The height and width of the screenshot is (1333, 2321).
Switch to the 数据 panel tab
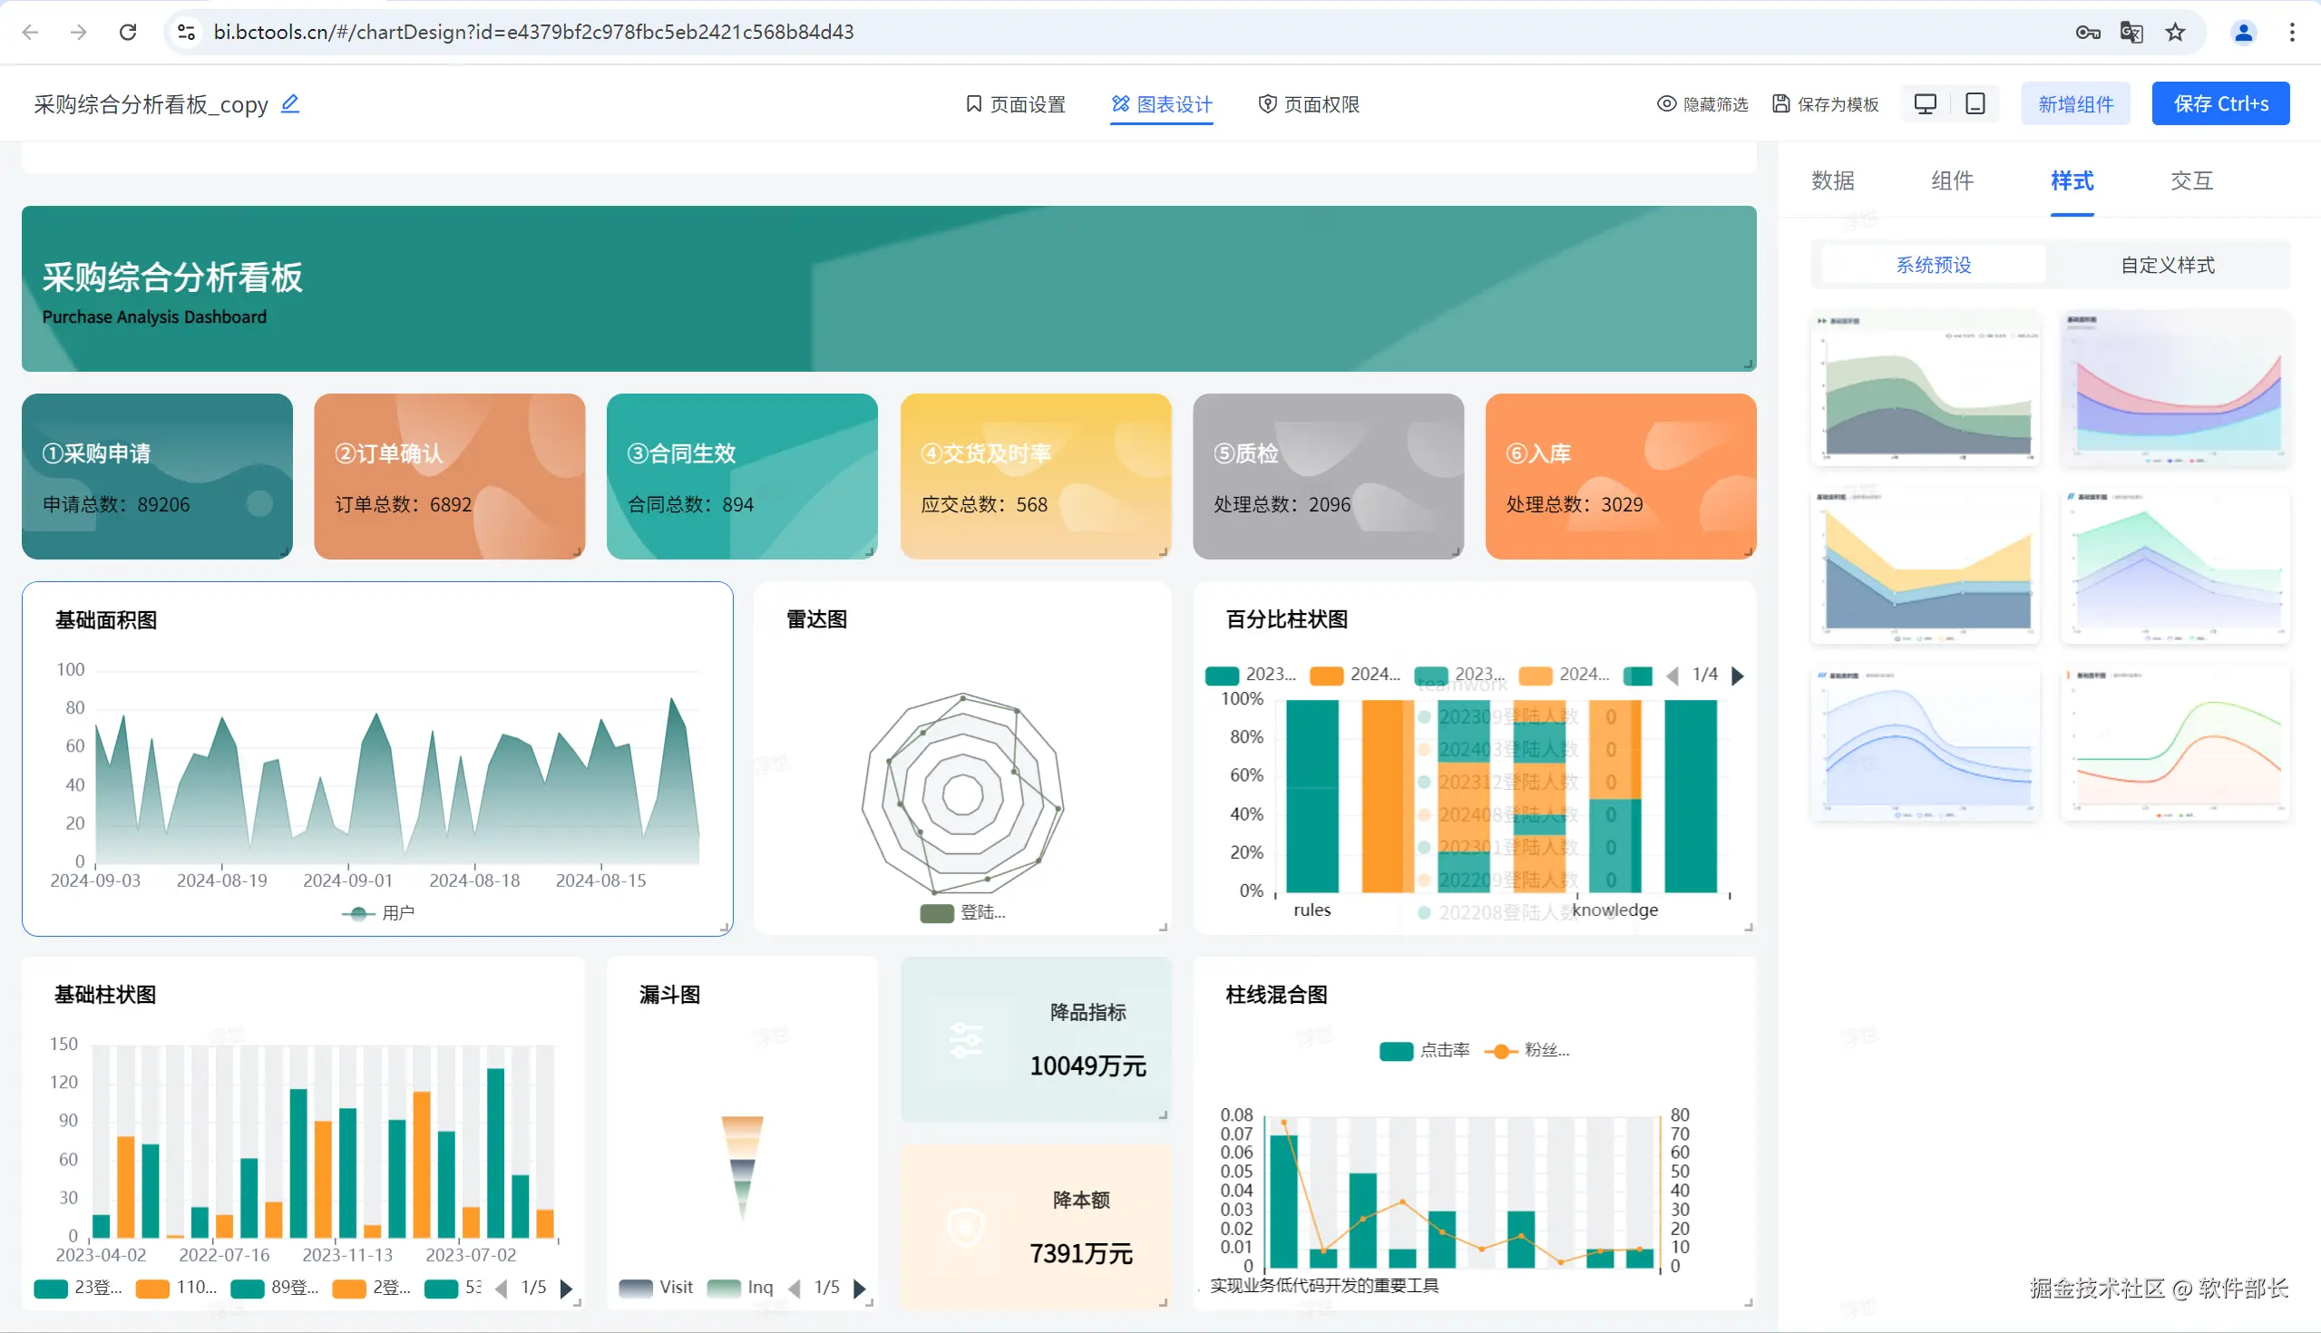[1832, 180]
